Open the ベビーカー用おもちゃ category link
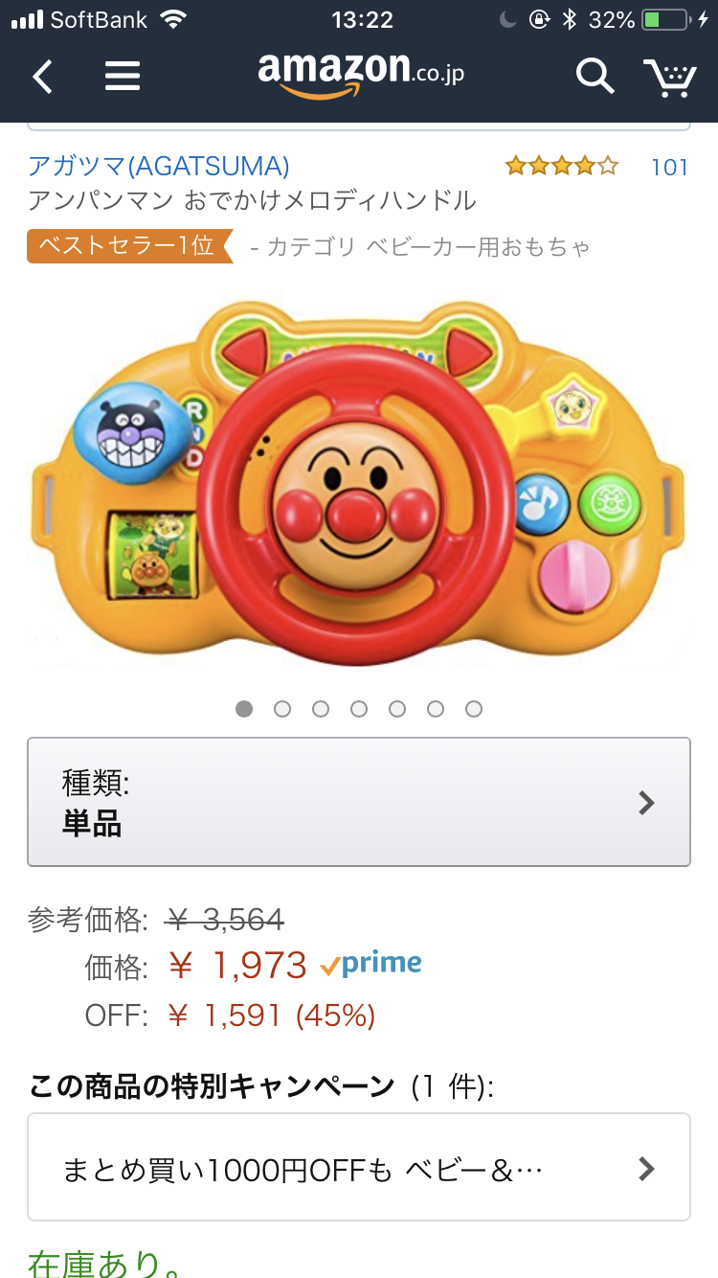This screenshot has height=1278, width=718. coord(429,247)
